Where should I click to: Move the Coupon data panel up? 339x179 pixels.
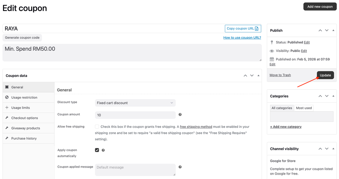tap(245, 76)
